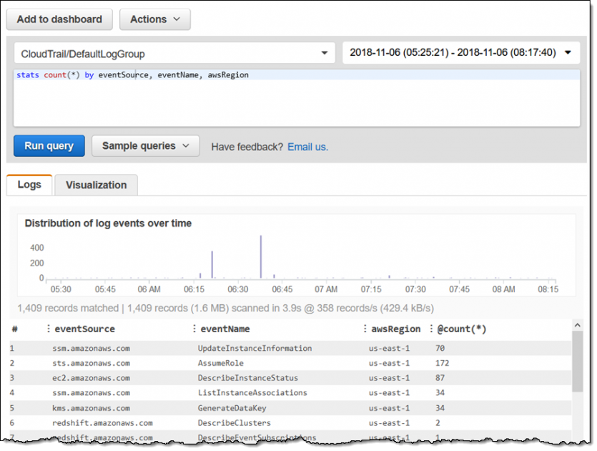
Task: Sort by the eventName column header
Action: [x=225, y=329]
